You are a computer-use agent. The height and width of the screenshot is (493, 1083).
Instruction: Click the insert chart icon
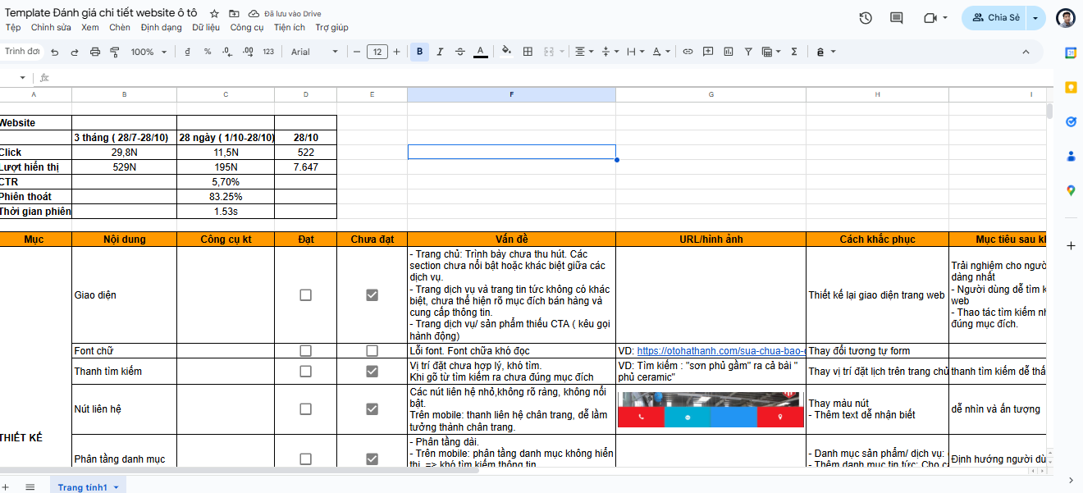(x=728, y=52)
